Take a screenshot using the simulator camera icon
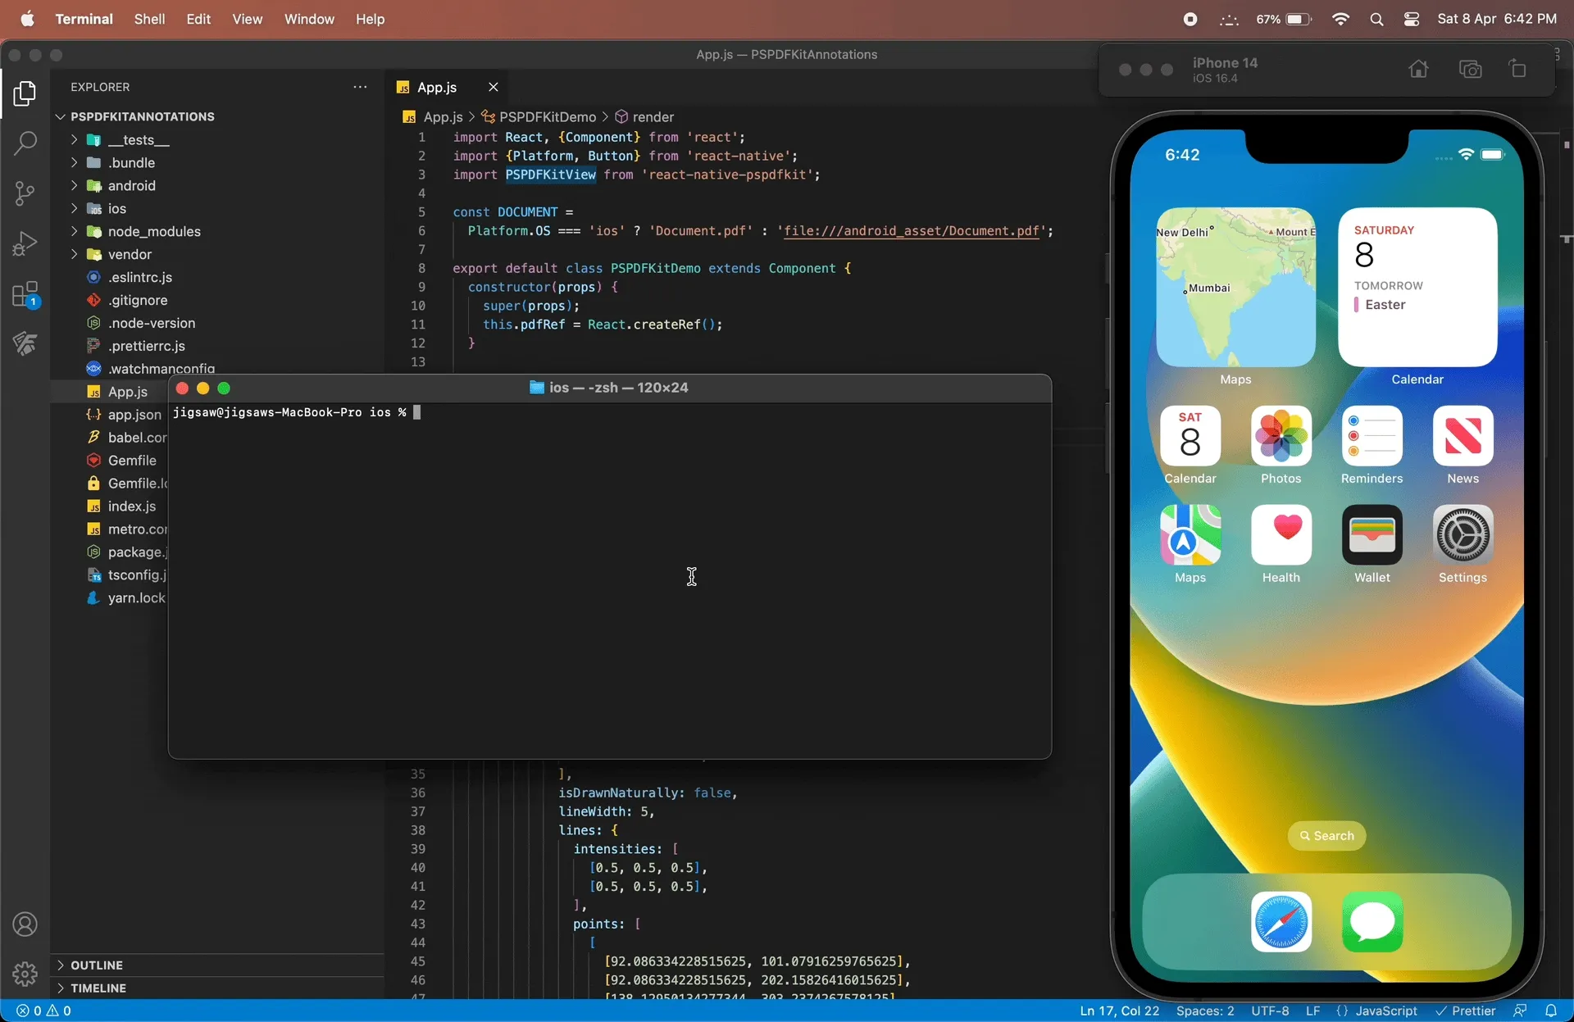 tap(1470, 69)
